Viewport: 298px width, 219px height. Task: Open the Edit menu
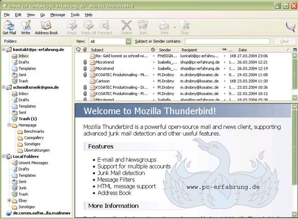[18, 15]
